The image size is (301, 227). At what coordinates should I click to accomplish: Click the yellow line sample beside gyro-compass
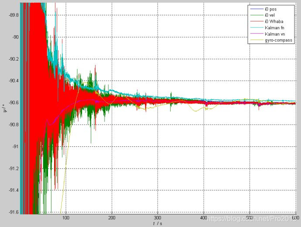[x=257, y=40]
